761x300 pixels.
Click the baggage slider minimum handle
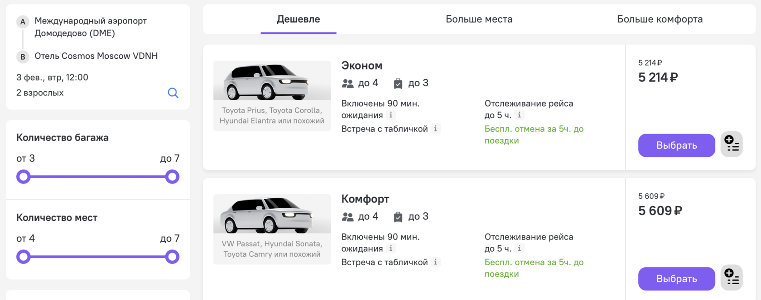(24, 177)
